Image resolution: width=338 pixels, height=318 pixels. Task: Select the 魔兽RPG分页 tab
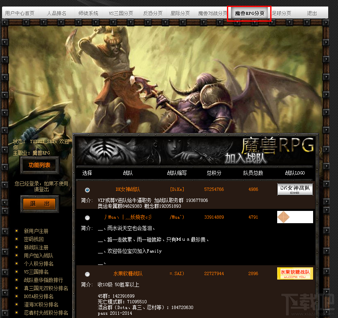click(249, 13)
